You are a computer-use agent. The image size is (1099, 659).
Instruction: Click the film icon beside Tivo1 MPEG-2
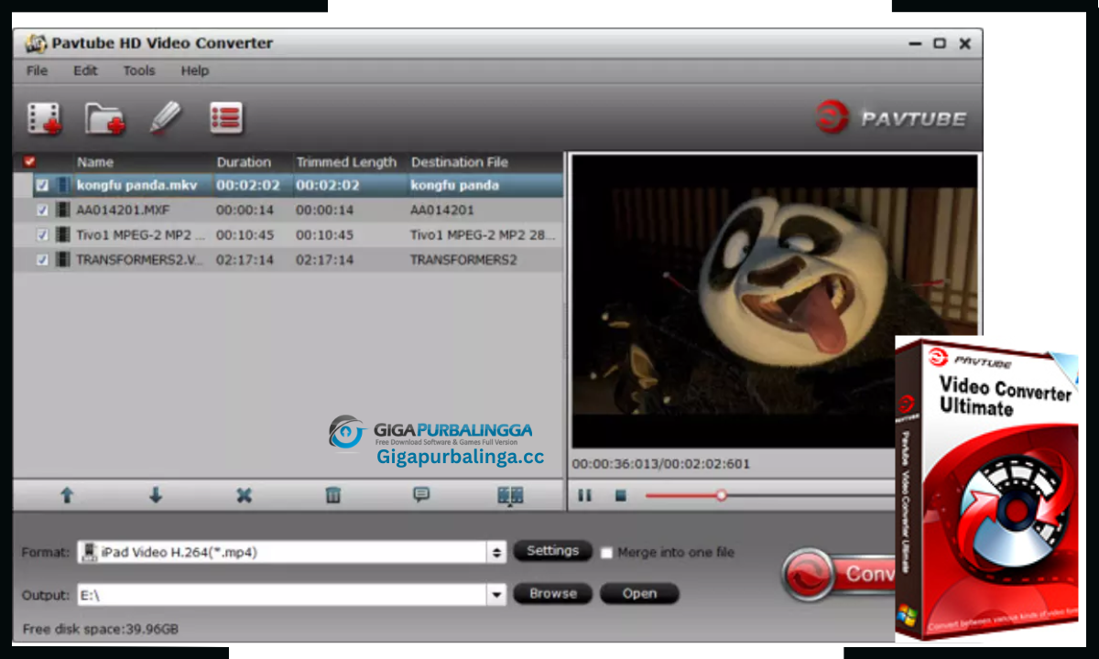62,234
